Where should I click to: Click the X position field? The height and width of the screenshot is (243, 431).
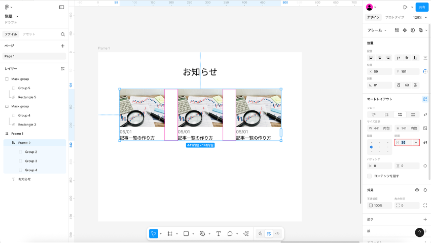tap(380, 72)
